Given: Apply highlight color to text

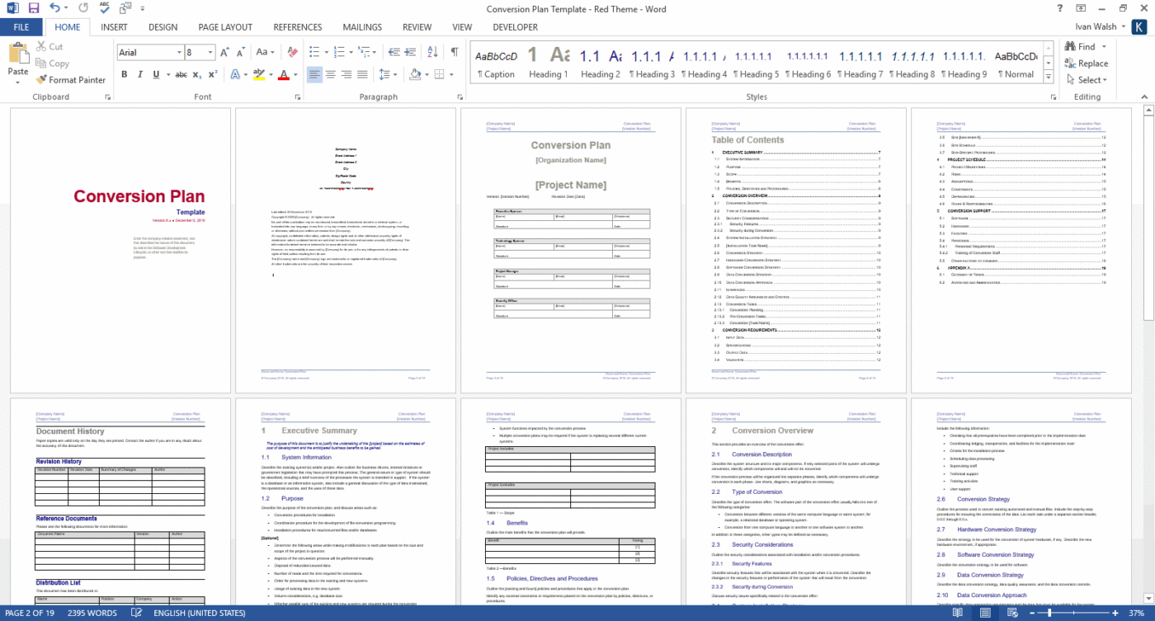Looking at the screenshot, I should 258,74.
